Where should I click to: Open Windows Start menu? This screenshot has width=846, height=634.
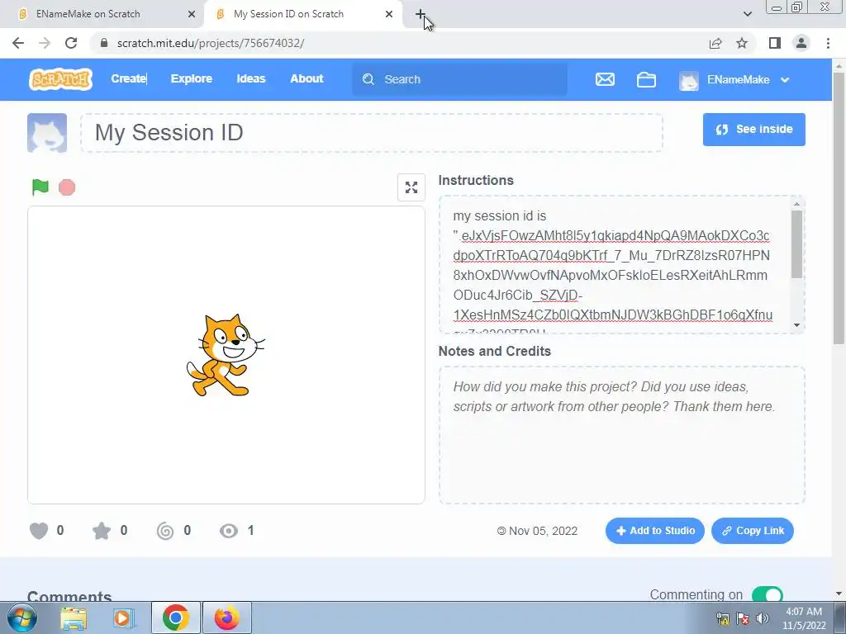click(21, 617)
